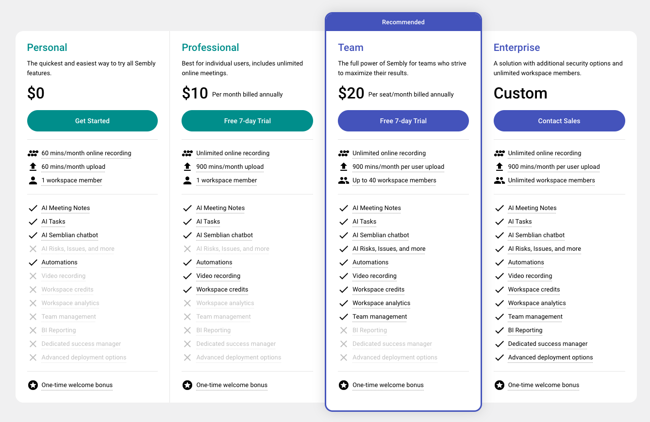Click the upload icon in Enterprise plan

coord(499,167)
